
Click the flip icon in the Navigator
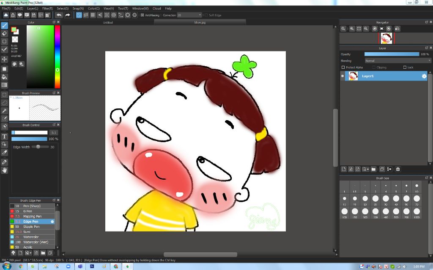click(397, 29)
